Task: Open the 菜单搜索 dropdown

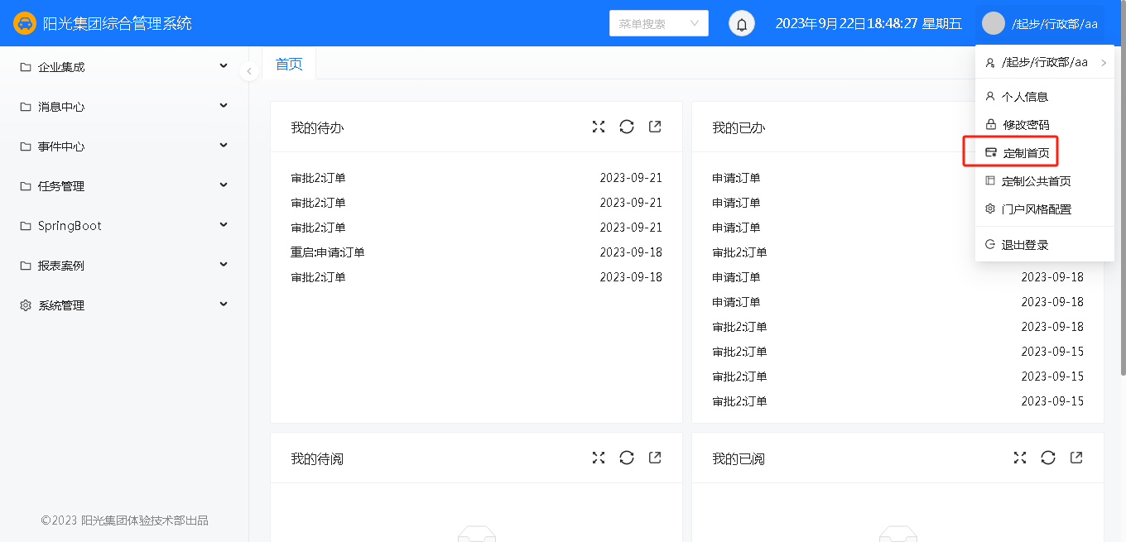Action: 658,24
